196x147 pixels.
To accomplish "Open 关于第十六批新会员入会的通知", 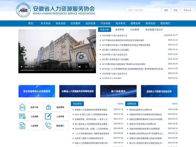I will tap(115, 50).
